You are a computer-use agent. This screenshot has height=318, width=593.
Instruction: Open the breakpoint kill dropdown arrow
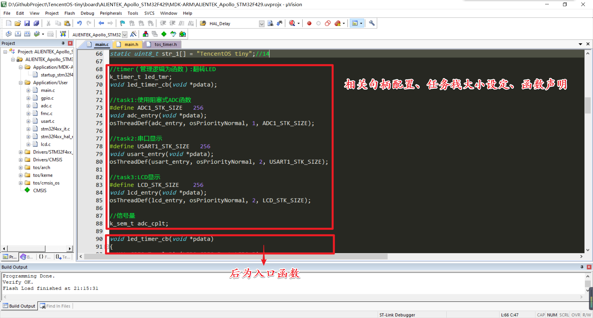(x=344, y=23)
